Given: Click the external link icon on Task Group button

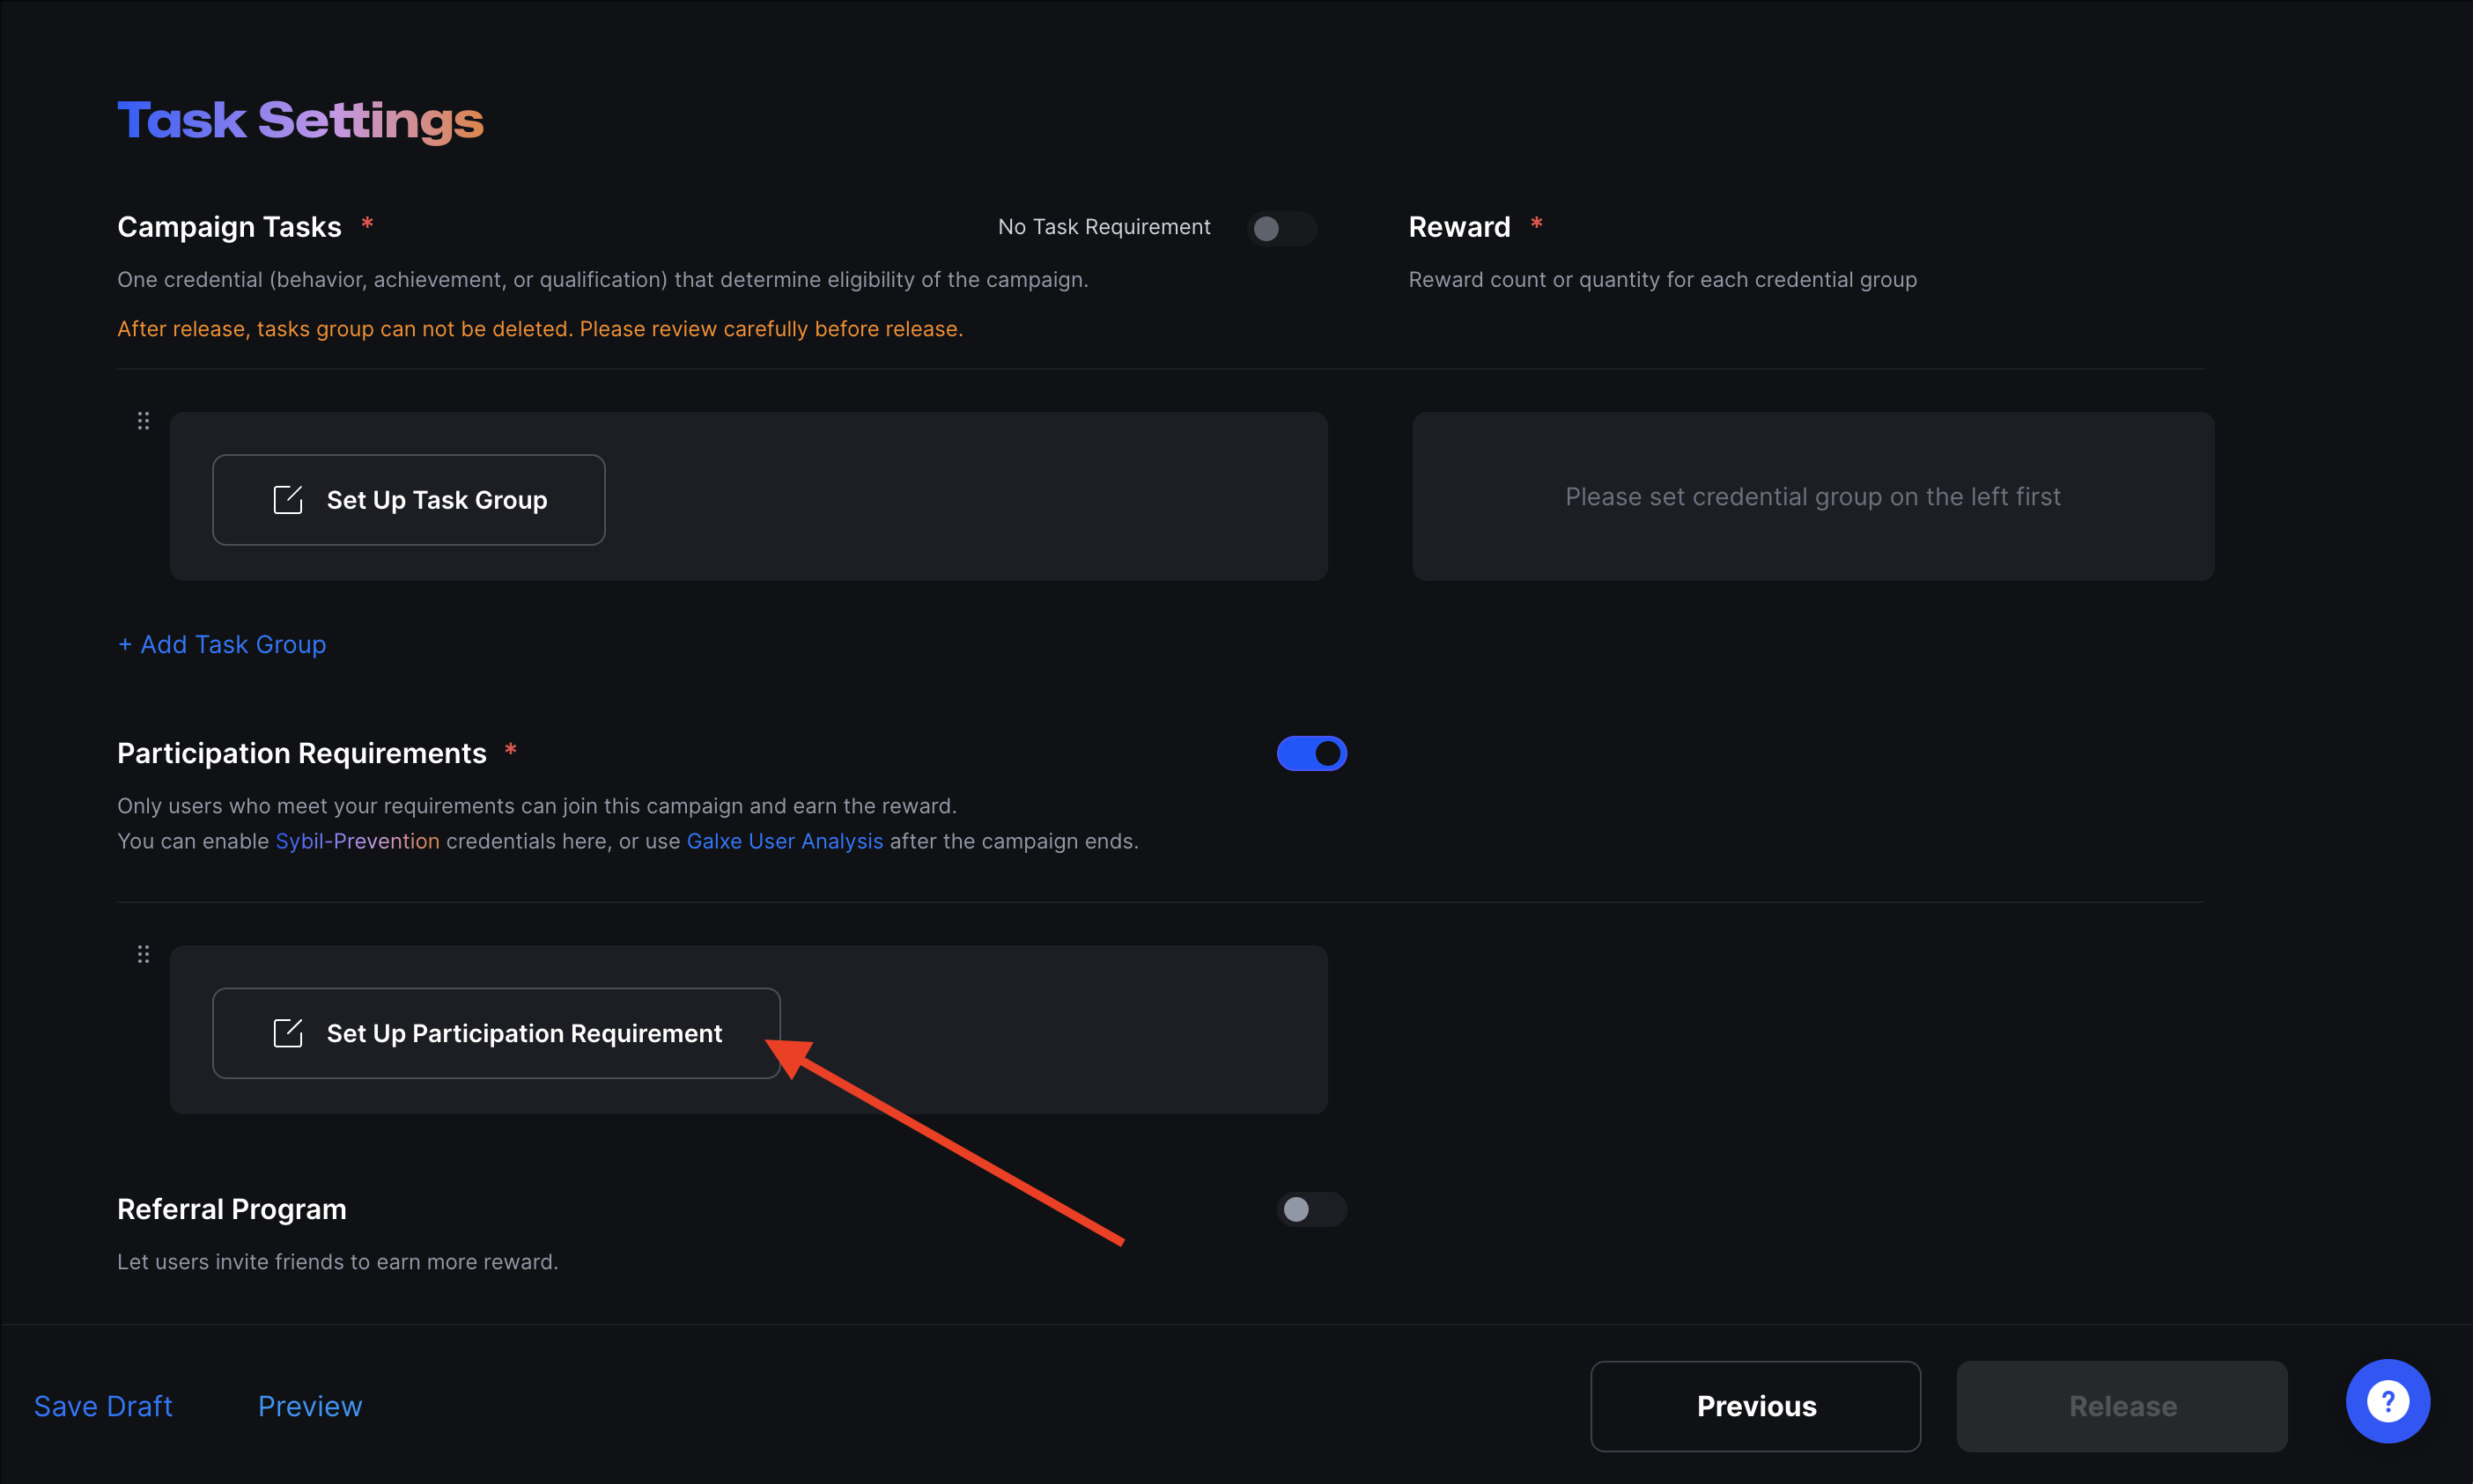Looking at the screenshot, I should click(x=288, y=499).
